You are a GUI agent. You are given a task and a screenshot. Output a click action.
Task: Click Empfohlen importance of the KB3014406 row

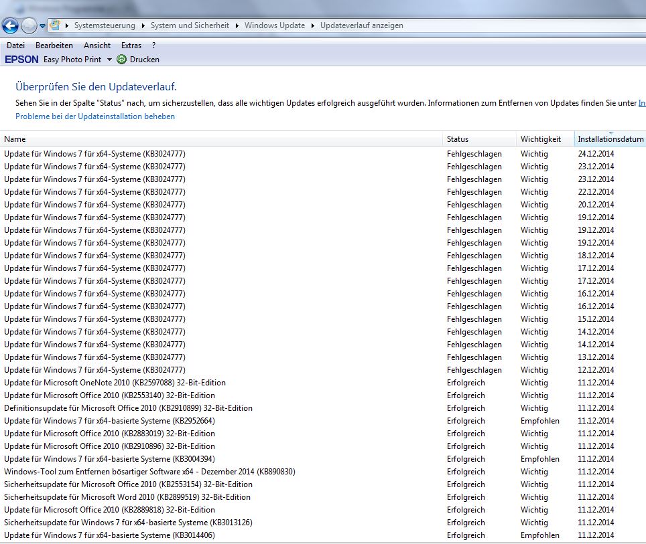(539, 535)
